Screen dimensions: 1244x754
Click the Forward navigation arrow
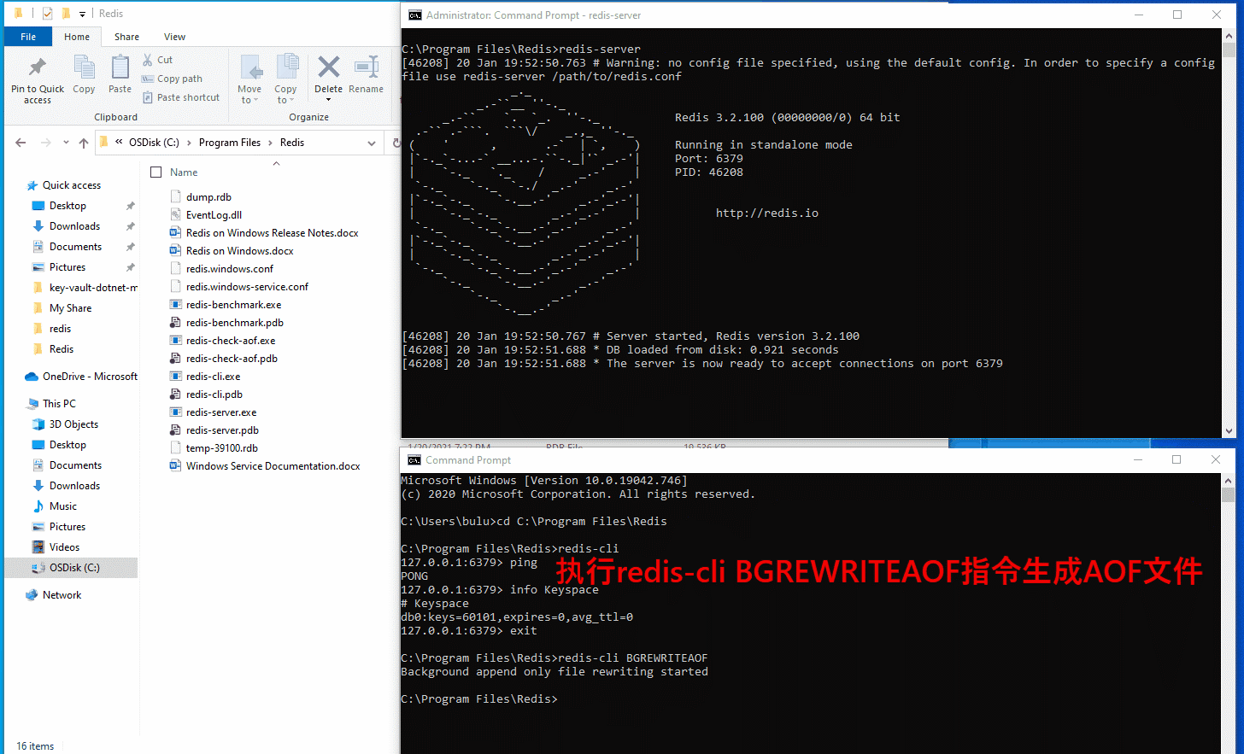pos(46,143)
